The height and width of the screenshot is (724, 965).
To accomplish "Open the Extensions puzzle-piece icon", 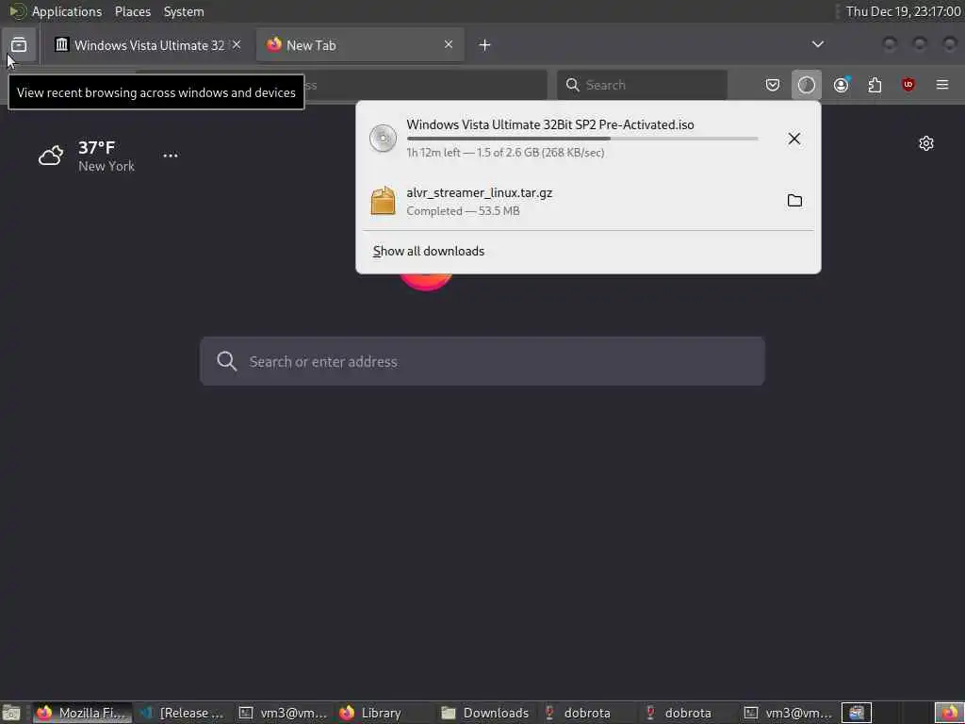I will click(875, 85).
